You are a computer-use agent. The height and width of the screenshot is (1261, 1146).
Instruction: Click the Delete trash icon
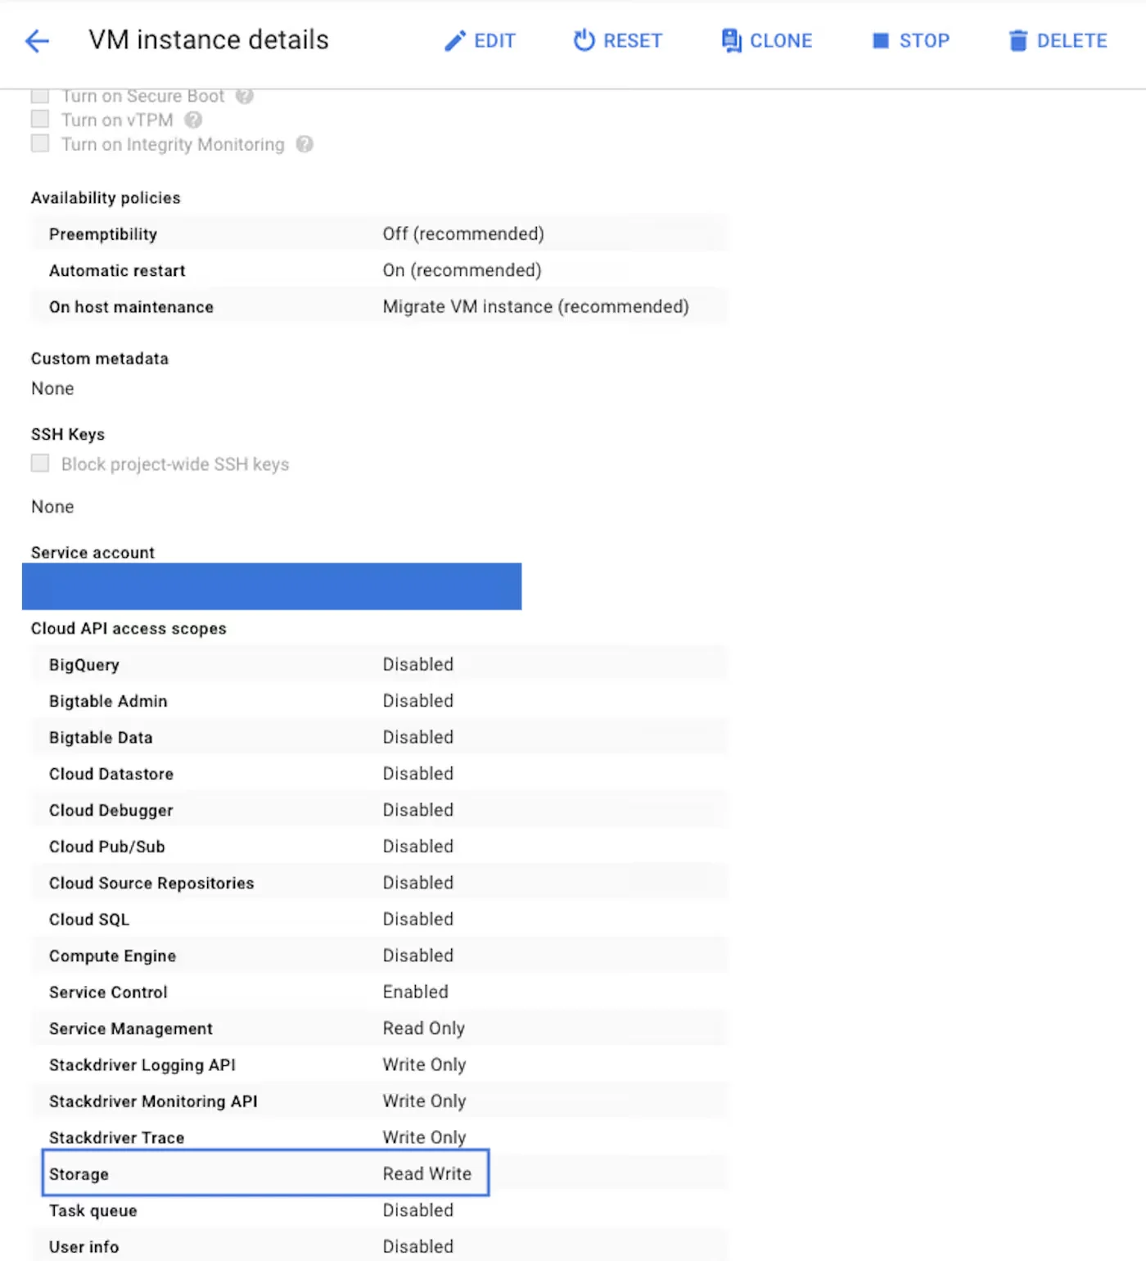pos(1017,41)
